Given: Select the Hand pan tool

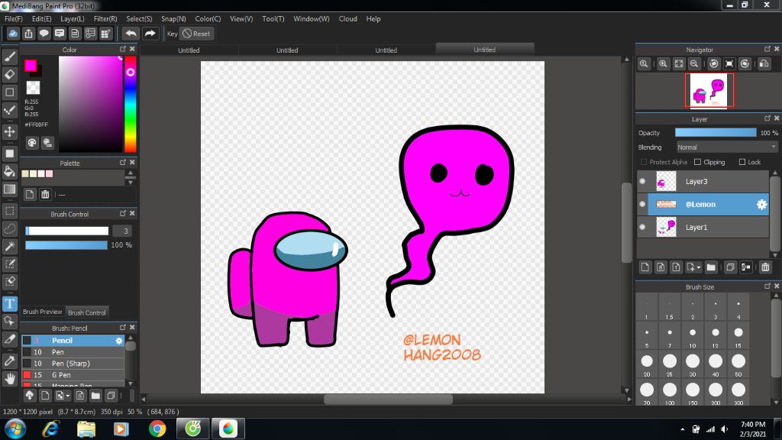Looking at the screenshot, I should coord(9,379).
